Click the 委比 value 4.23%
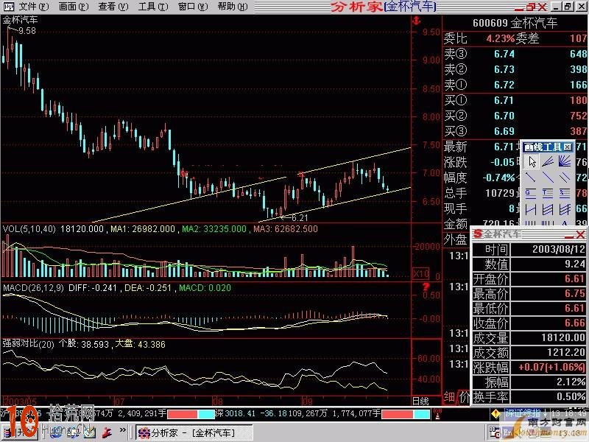Screen dimensions: 589x442 [501, 38]
